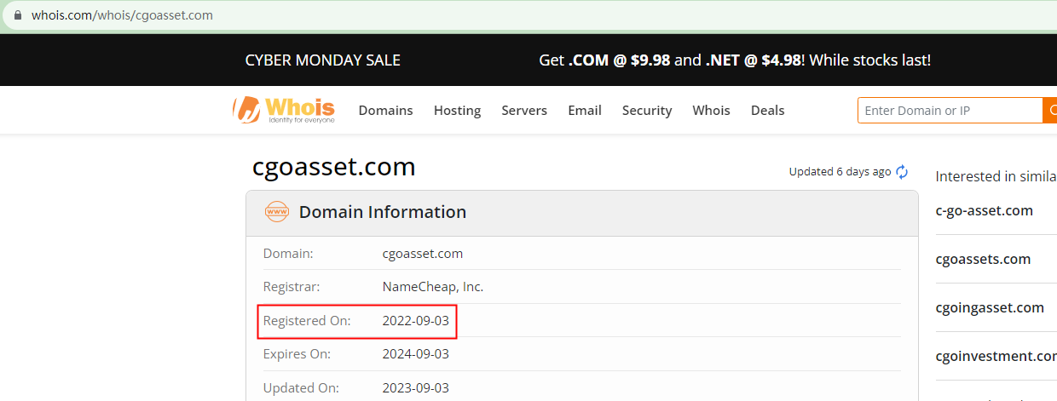The image size is (1057, 401).
Task: Select the Security menu item
Action: pyautogui.click(x=647, y=111)
